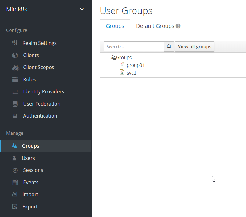246x217 pixels.
Task: View Sessions page
Action: click(x=33, y=170)
